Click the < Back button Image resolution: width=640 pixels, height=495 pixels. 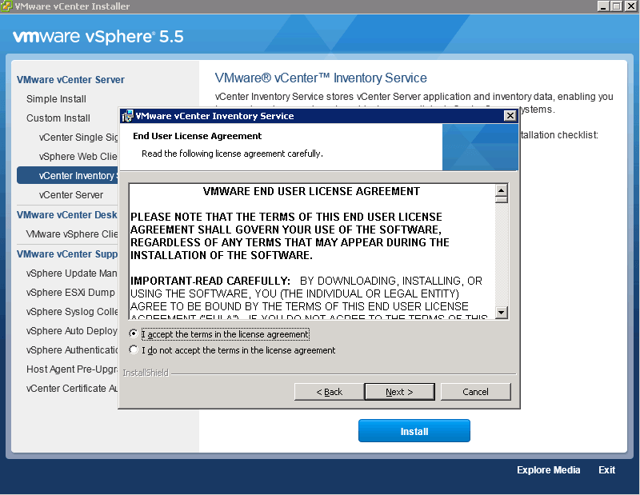(x=329, y=392)
